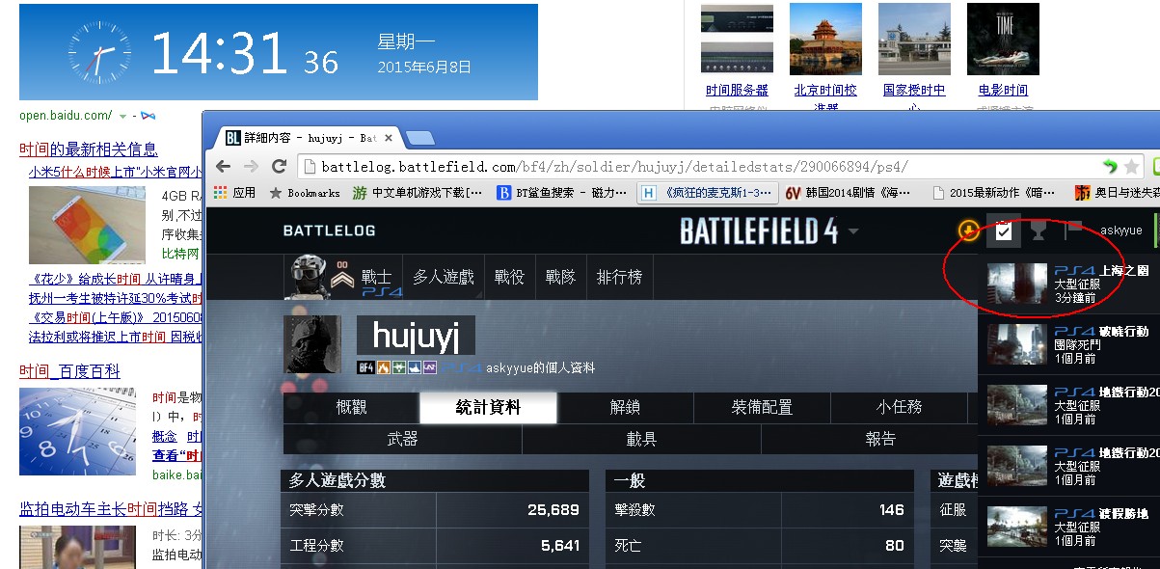Open 时间服务器 link on Baidu page
This screenshot has height=569, width=1160.
coord(737,90)
